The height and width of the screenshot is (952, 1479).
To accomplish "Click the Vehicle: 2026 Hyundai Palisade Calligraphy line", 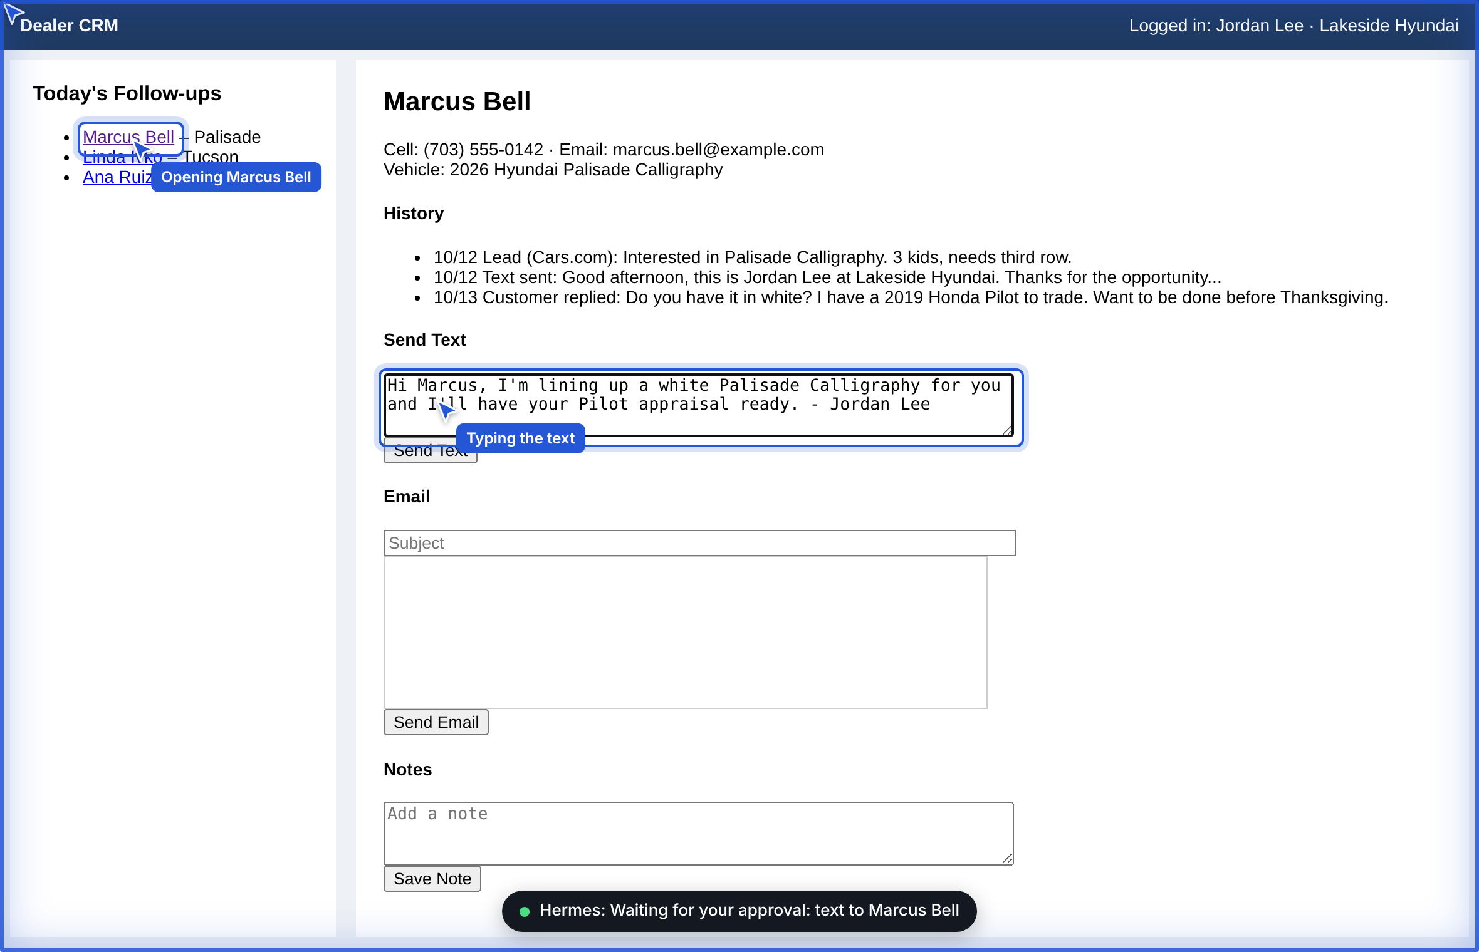I will tap(553, 169).
